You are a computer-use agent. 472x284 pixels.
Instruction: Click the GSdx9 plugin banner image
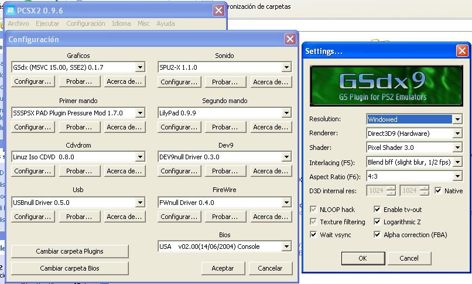(x=387, y=86)
